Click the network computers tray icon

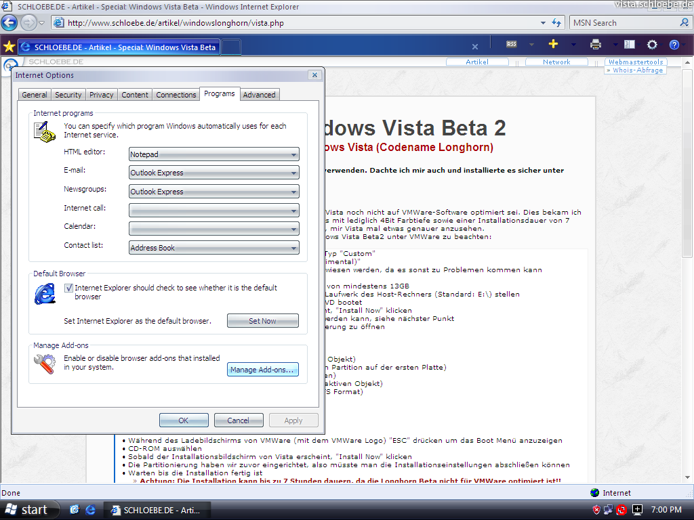point(609,510)
